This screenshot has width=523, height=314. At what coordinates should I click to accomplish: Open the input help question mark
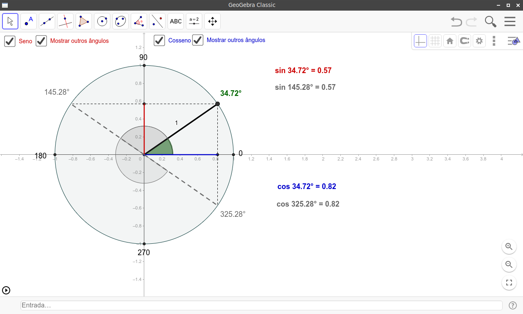pos(513,305)
